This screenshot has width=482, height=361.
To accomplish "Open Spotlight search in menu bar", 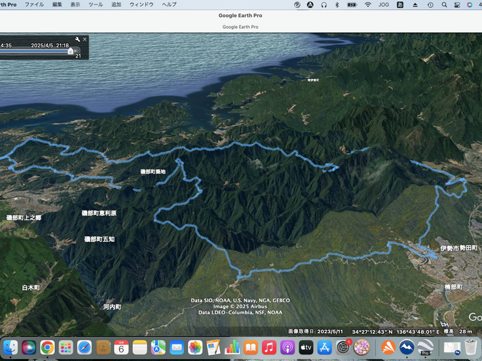I will pyautogui.click(x=444, y=5).
